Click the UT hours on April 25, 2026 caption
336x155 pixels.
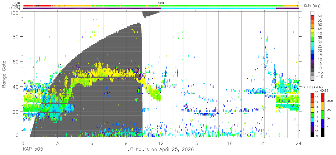click(161, 150)
